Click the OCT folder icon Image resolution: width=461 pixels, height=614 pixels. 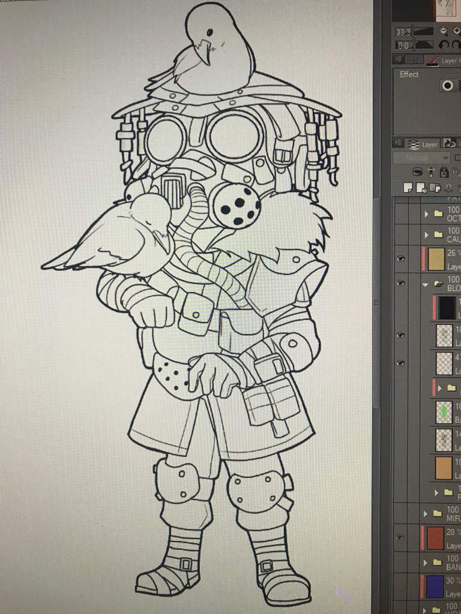click(x=438, y=214)
